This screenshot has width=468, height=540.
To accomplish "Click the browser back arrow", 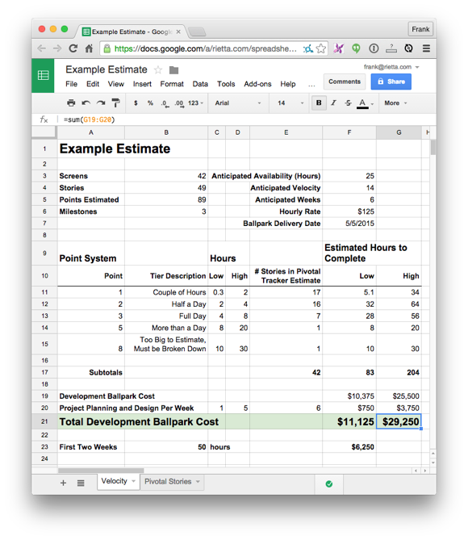I will pos(42,48).
